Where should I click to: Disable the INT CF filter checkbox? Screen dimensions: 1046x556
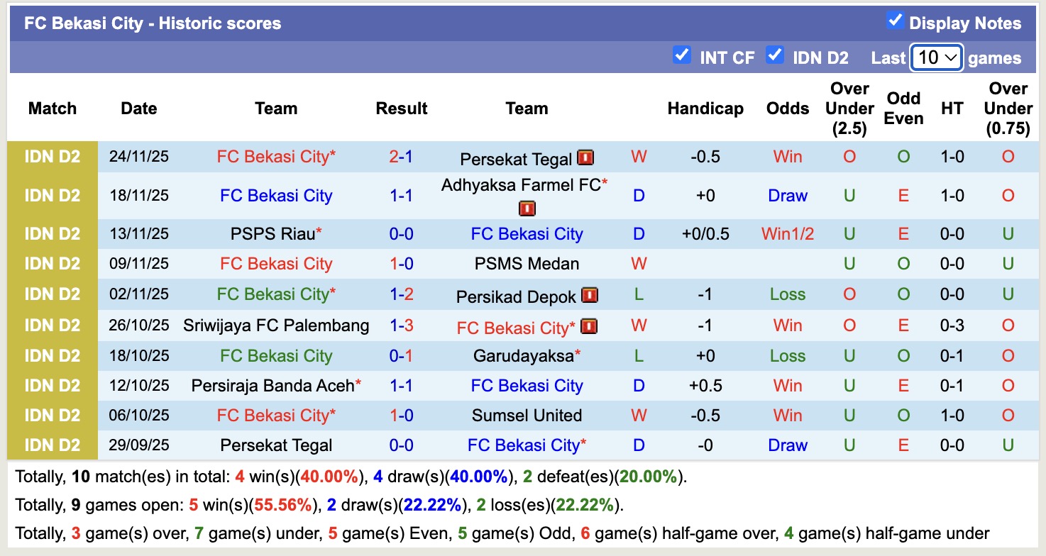(x=682, y=55)
